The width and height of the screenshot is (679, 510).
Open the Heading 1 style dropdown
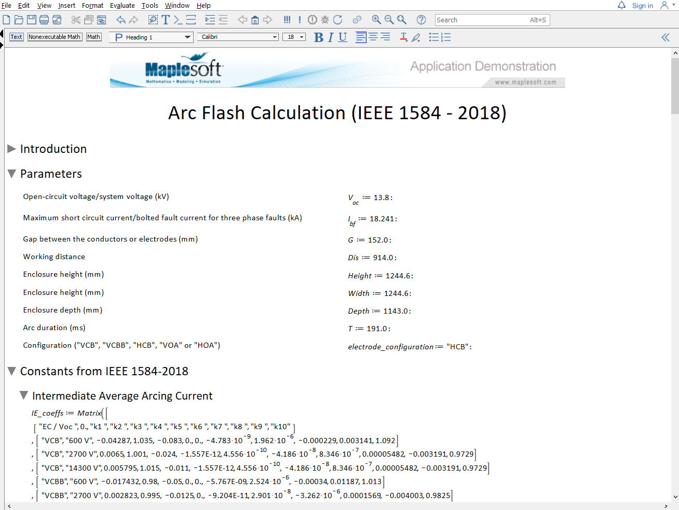click(x=151, y=37)
